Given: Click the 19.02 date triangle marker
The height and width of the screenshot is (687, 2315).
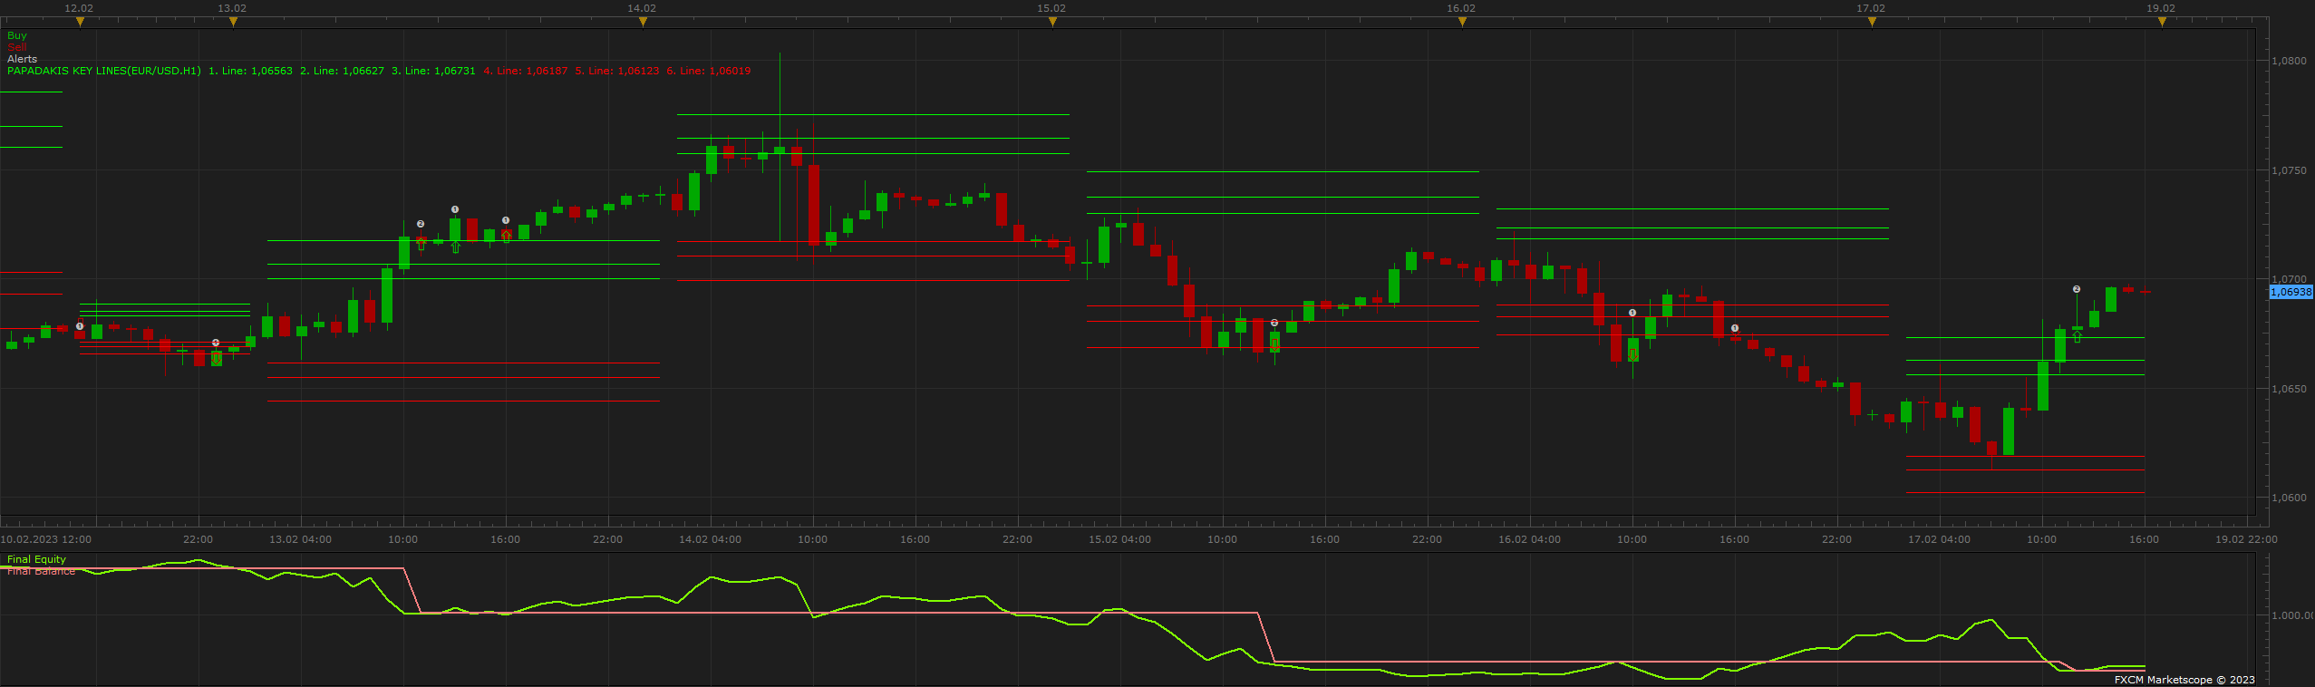Looking at the screenshot, I should coord(2162,22).
